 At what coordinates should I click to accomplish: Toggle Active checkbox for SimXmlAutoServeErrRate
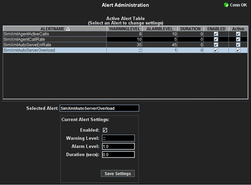pyautogui.click(x=238, y=45)
